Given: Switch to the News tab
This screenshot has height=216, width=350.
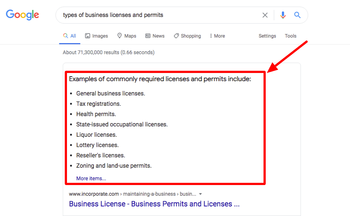Looking at the screenshot, I should pos(155,36).
